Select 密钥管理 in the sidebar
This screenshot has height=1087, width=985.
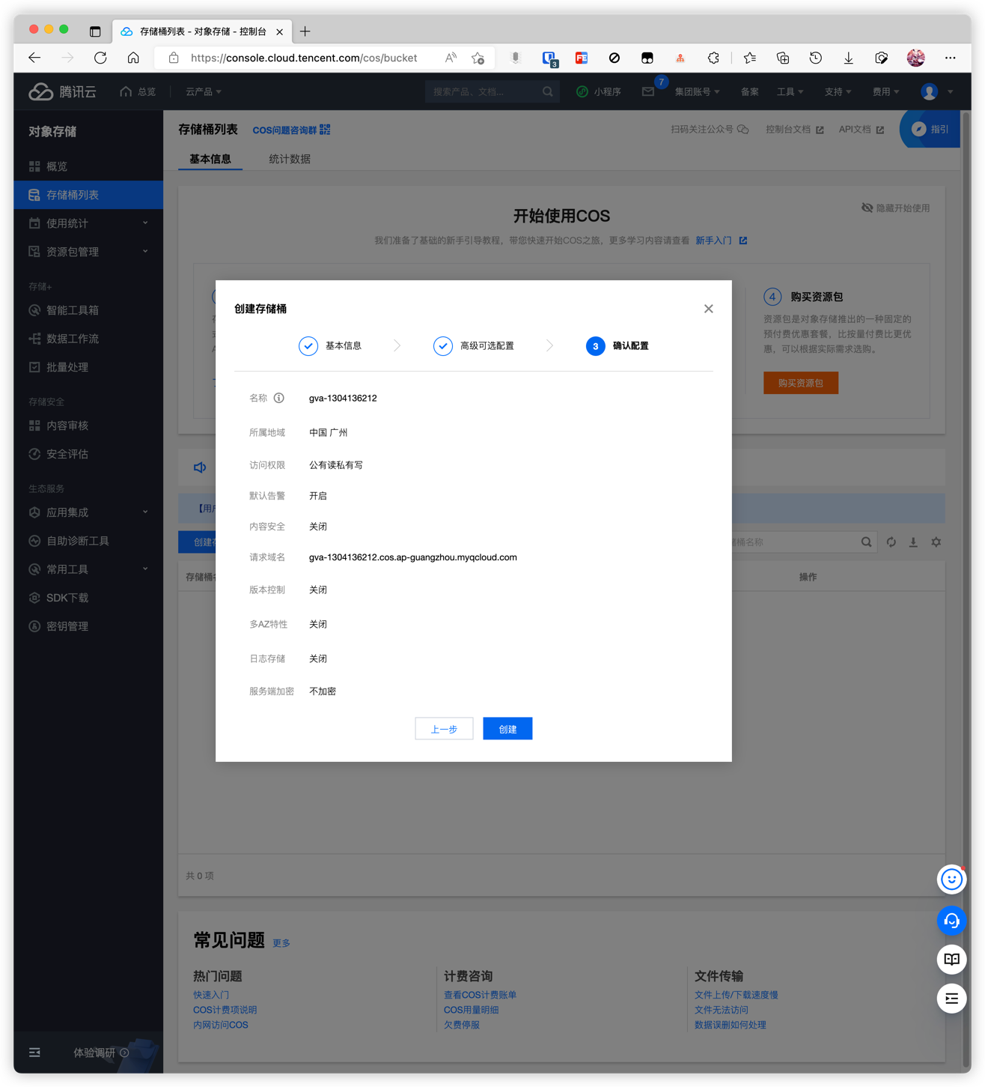tap(67, 626)
